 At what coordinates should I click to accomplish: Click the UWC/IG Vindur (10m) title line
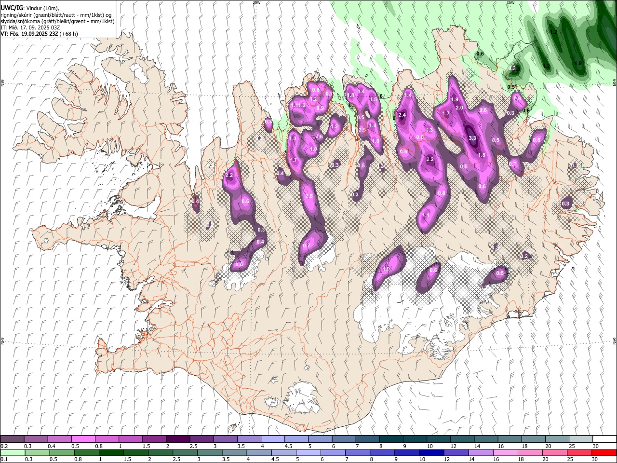tap(29, 8)
